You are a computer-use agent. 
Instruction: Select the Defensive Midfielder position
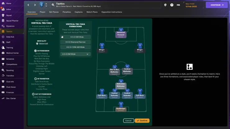121,85
